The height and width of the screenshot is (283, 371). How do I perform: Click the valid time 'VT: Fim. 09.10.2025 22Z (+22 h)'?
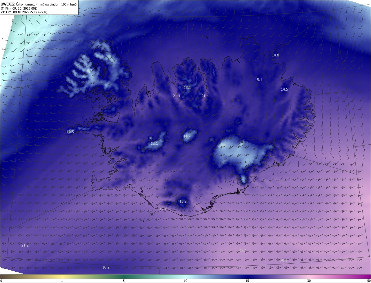pyautogui.click(x=24, y=12)
